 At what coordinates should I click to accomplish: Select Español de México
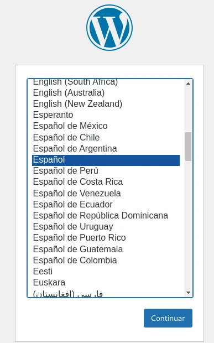[x=106, y=126]
